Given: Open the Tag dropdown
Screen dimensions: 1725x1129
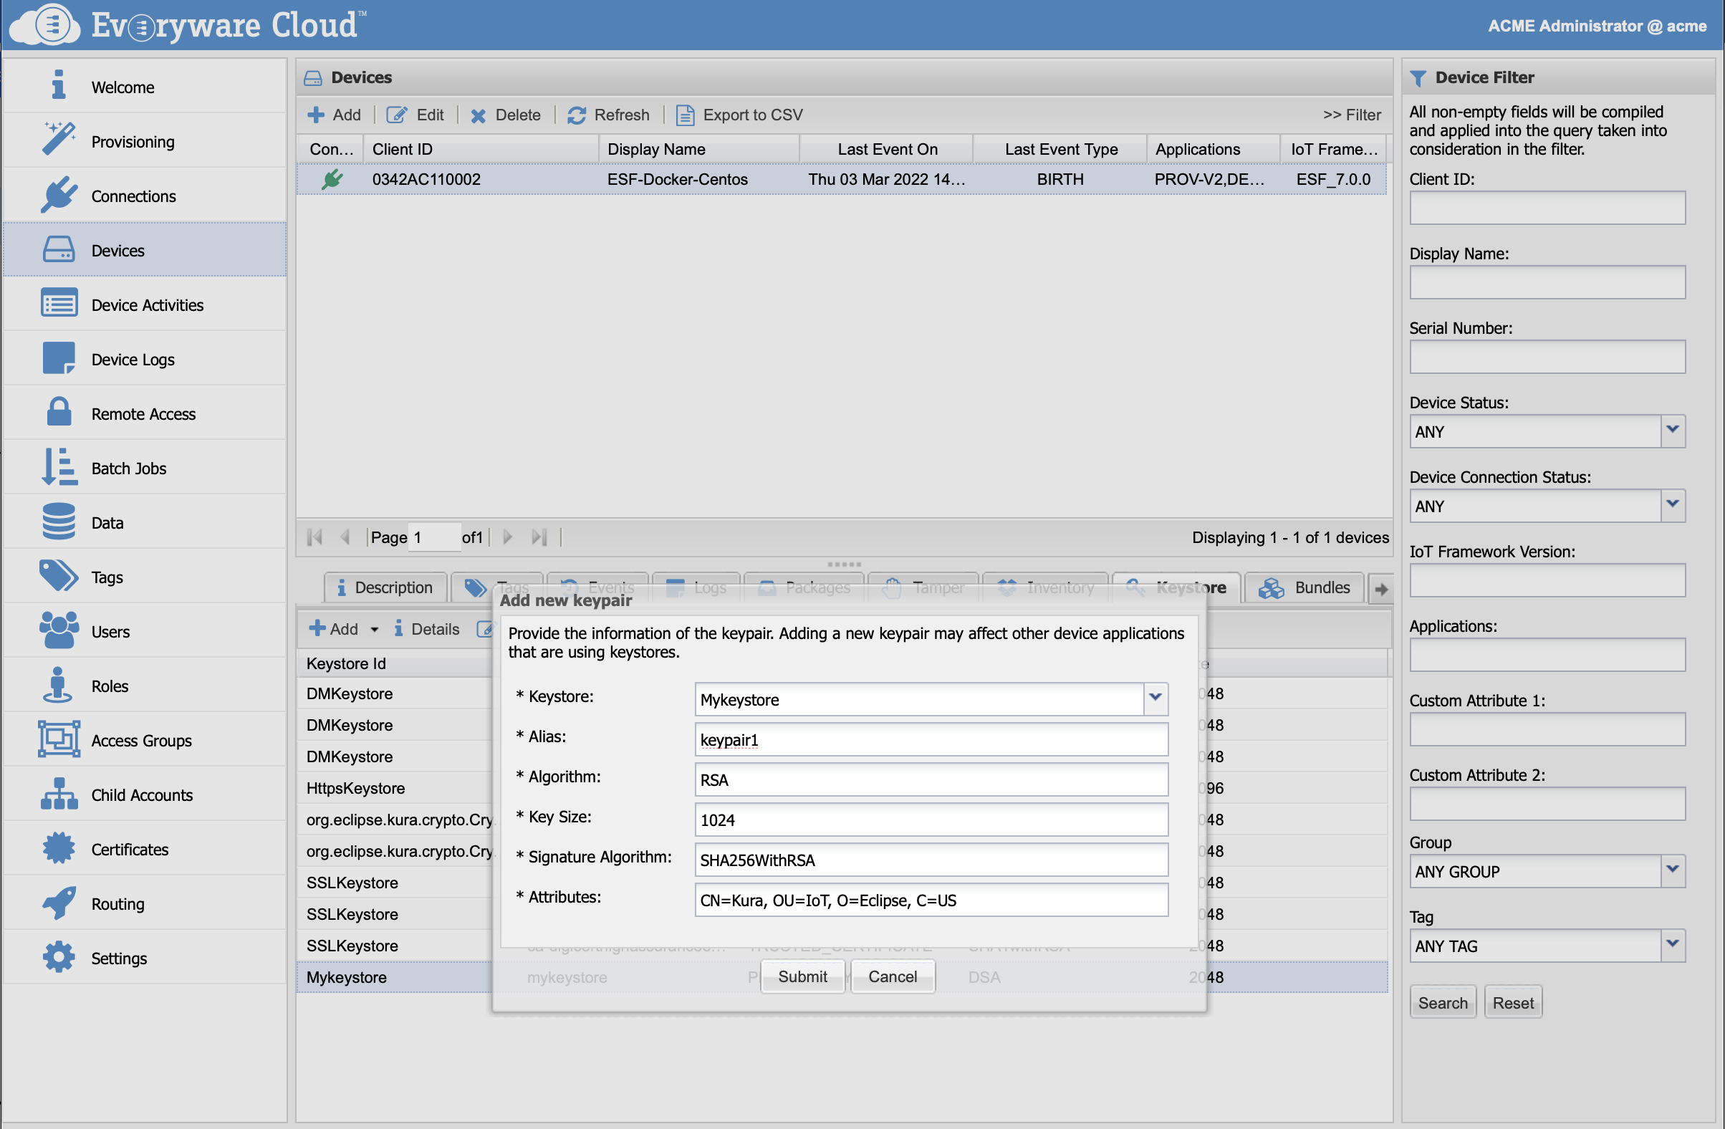Looking at the screenshot, I should point(1672,945).
